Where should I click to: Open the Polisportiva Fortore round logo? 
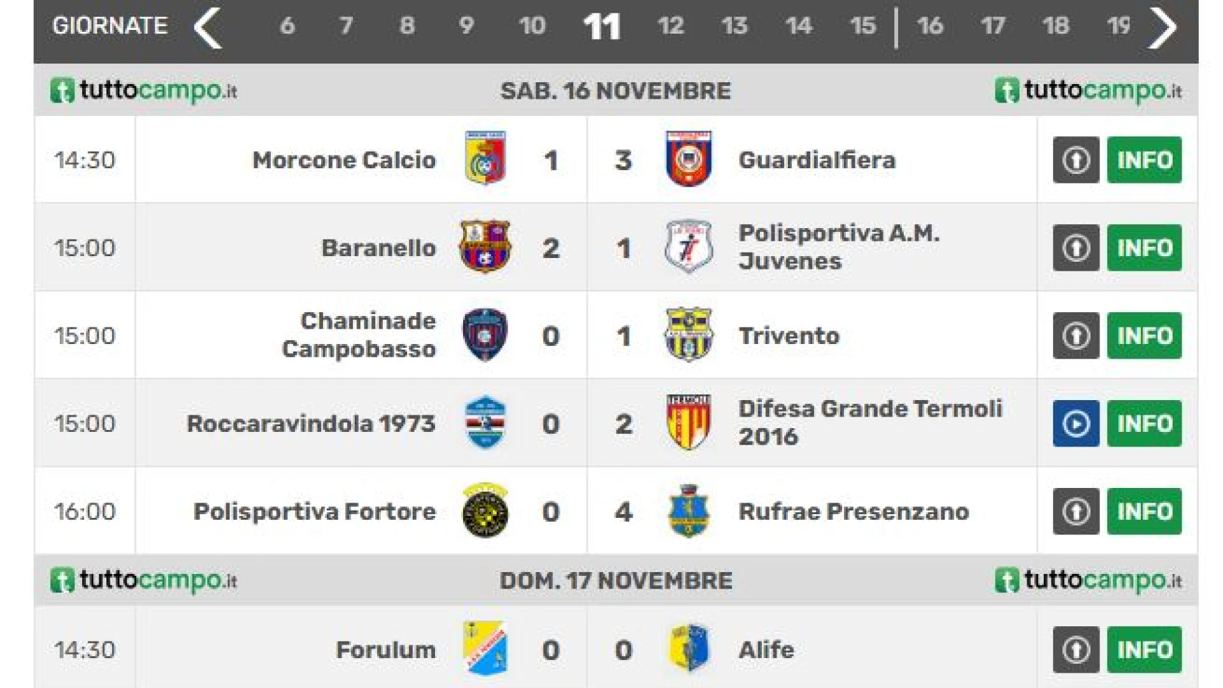click(485, 510)
